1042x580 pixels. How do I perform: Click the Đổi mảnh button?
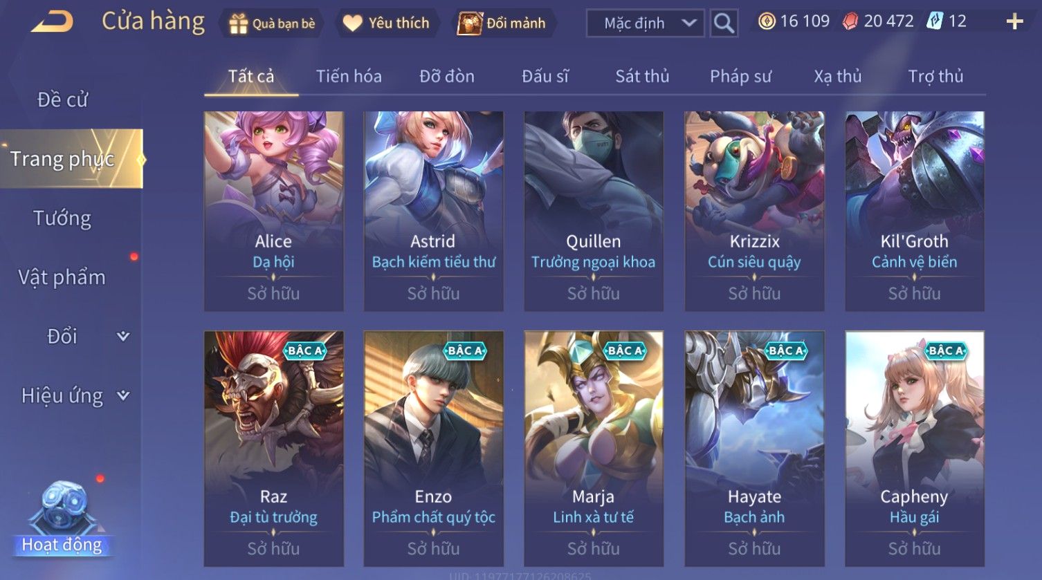[x=502, y=24]
